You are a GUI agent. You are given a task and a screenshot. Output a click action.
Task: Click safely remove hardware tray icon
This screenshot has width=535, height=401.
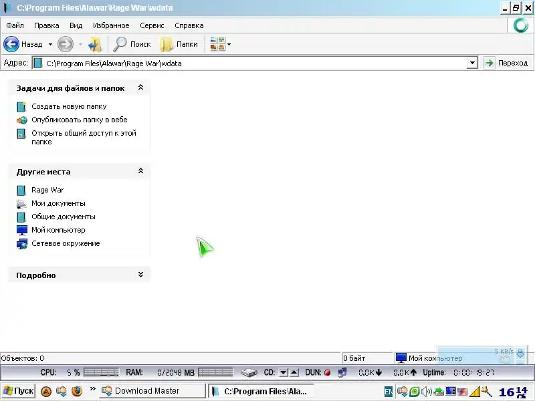coord(439,392)
